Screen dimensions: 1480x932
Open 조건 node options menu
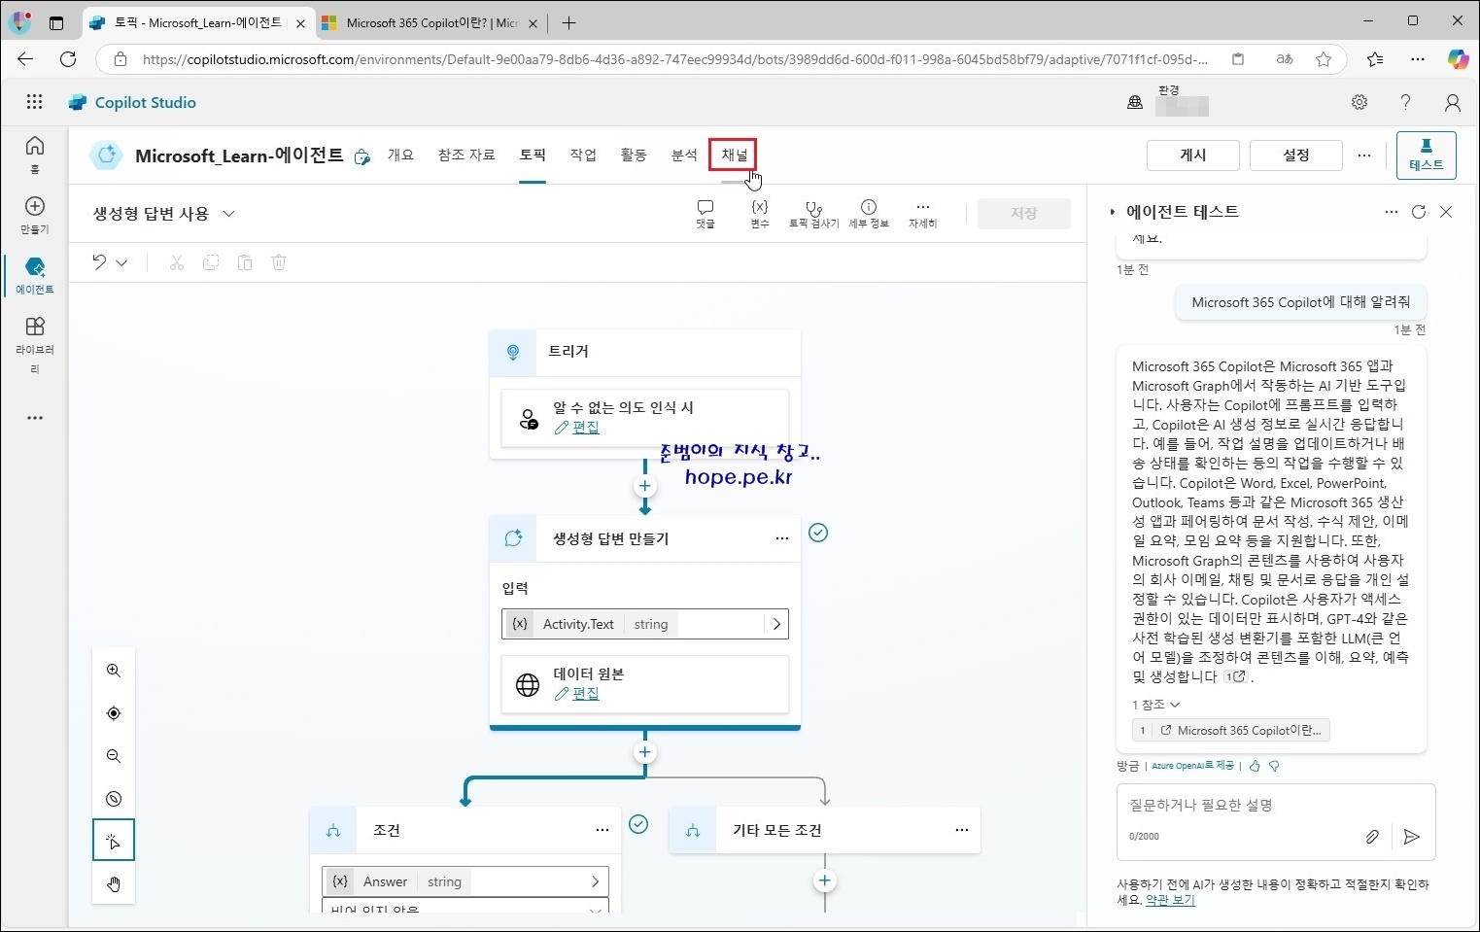click(602, 830)
